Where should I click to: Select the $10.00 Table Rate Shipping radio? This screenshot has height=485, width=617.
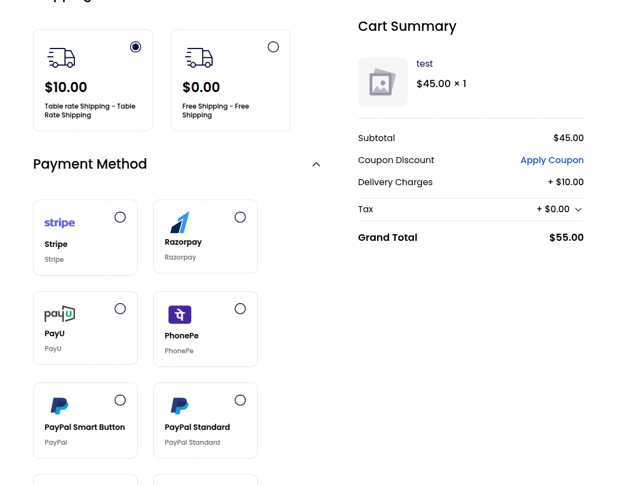[x=136, y=47]
